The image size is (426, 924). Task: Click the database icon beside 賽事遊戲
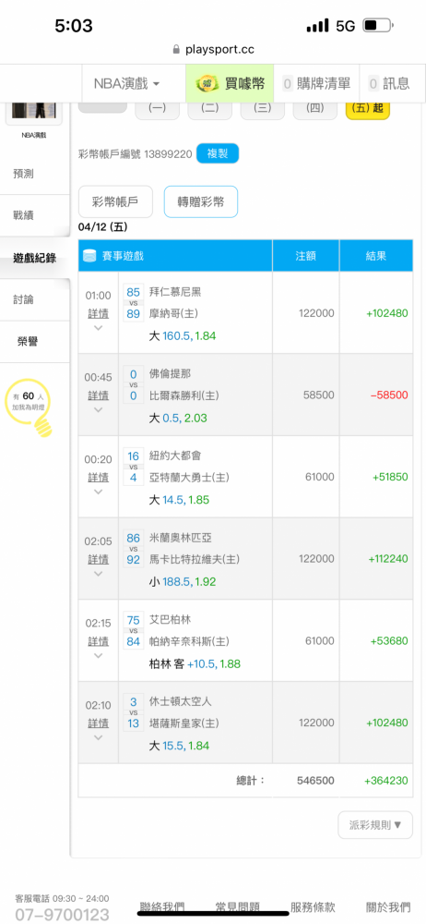tap(90, 256)
